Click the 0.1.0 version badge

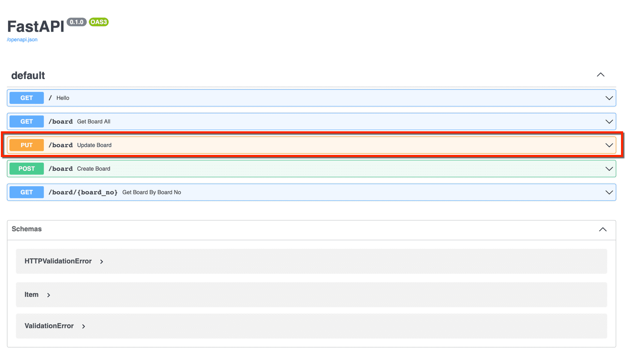click(76, 22)
